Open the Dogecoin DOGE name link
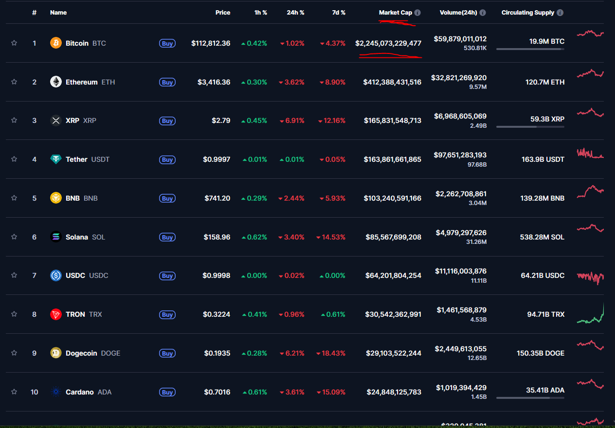 coord(93,353)
